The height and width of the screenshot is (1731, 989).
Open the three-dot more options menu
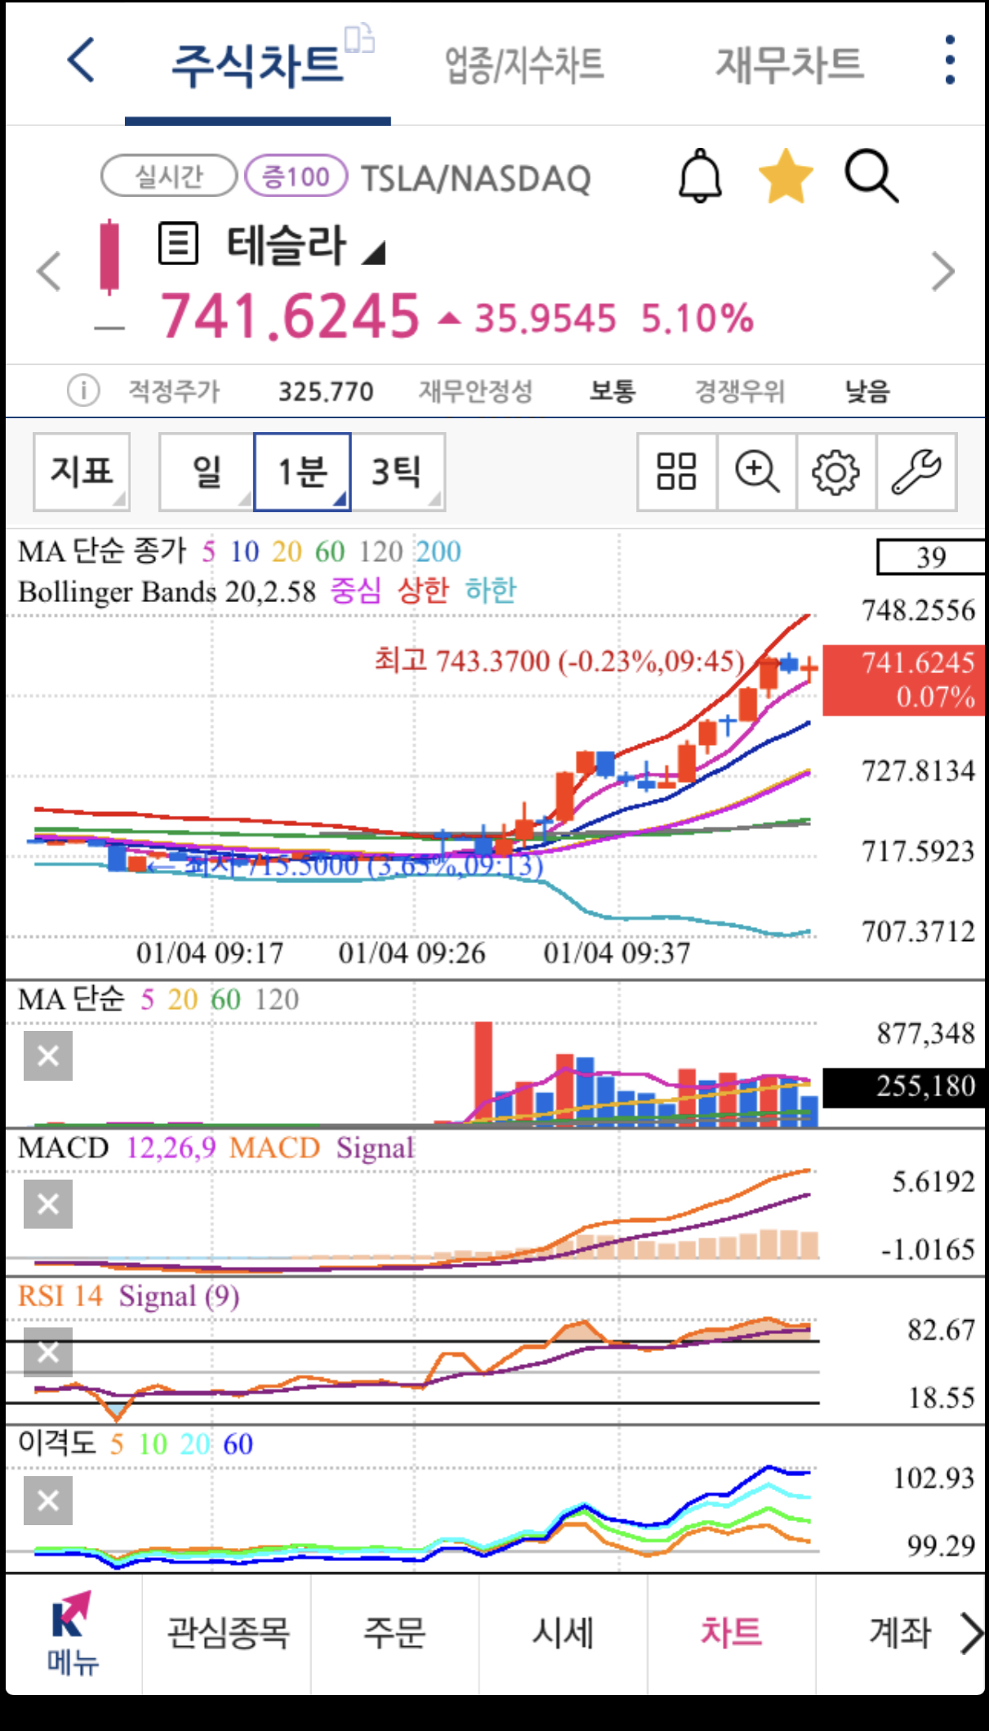pos(949,60)
